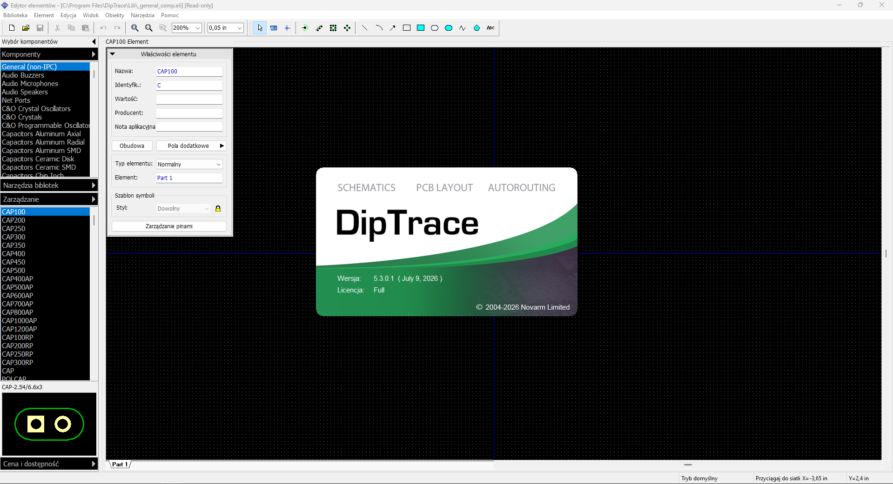Focus the empty Wartość input field
This screenshot has height=484, width=893.
(x=189, y=99)
